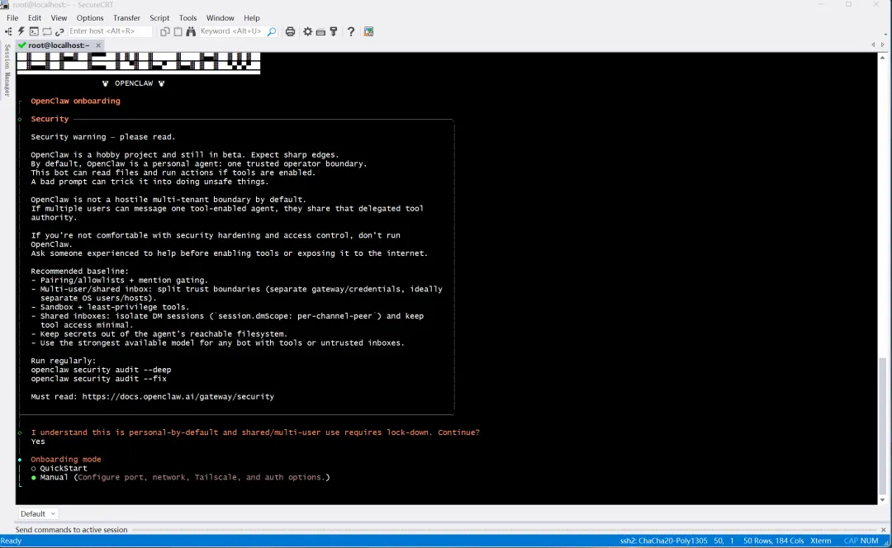Click the 'Recommended baseline:' text line
This screenshot has height=548, width=892.
[x=79, y=272]
